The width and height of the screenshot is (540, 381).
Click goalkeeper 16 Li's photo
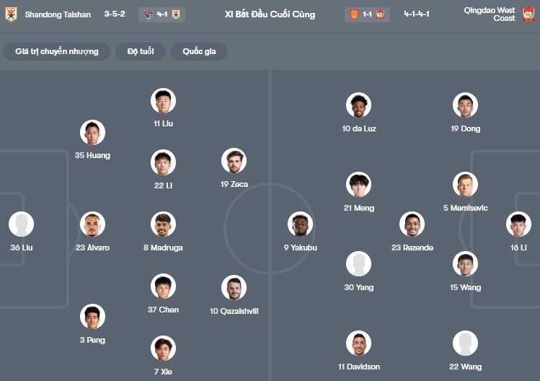click(518, 224)
